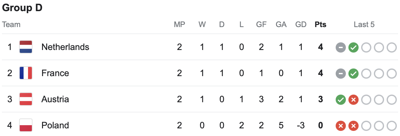Image resolution: width=400 pixels, height=136 pixels.
Task: Select the Austria team name
Action: [55, 99]
